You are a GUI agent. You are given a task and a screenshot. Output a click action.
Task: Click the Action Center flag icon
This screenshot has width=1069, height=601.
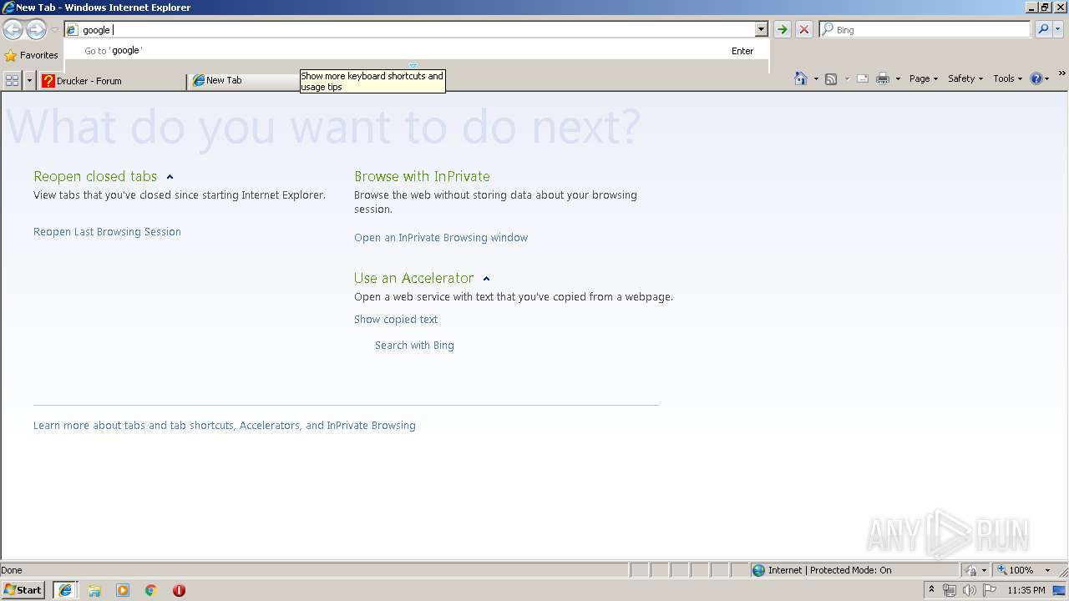coord(990,590)
